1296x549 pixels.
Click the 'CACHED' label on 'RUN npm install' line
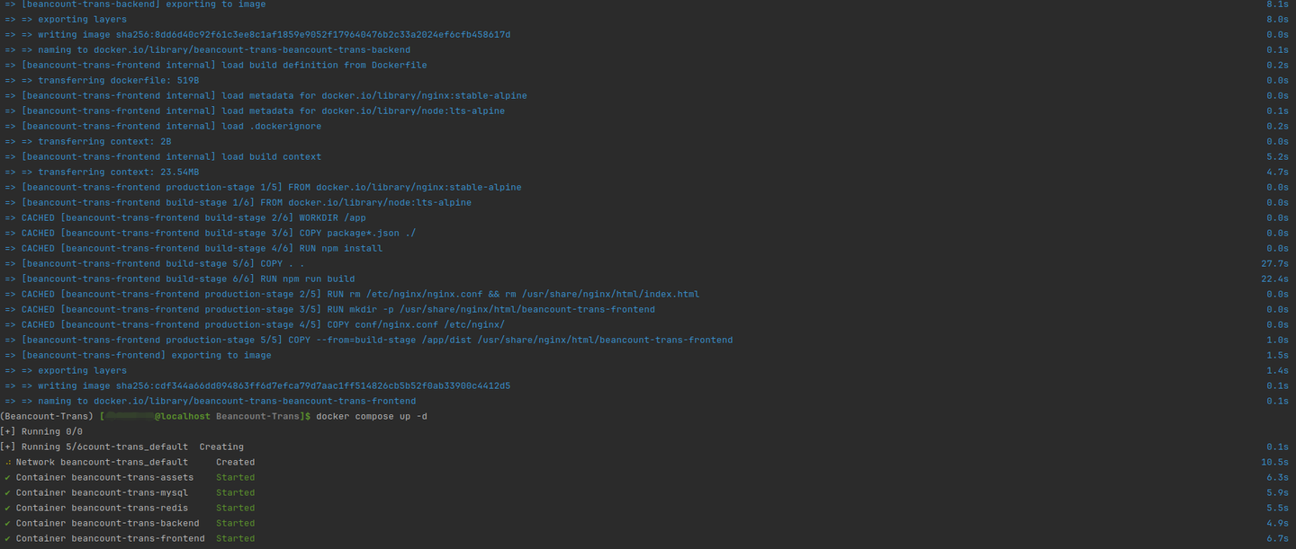tap(38, 248)
